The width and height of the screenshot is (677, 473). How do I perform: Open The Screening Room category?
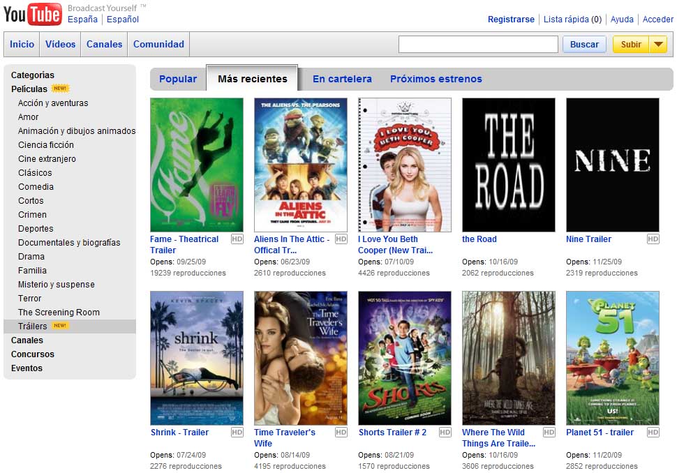pyautogui.click(x=59, y=313)
